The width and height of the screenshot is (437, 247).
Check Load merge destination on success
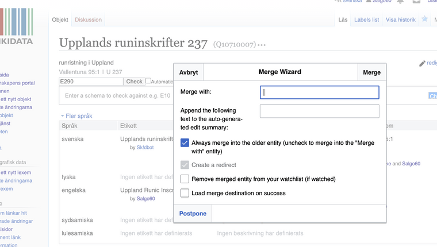pos(185,193)
